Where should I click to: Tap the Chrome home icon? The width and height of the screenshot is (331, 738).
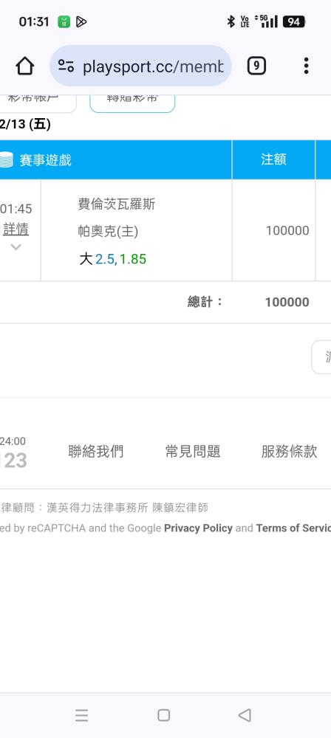[25, 66]
